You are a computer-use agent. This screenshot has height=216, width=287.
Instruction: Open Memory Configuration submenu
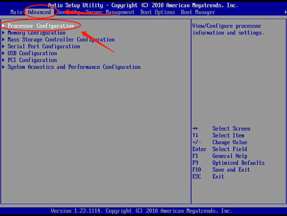pyautogui.click(x=36, y=33)
